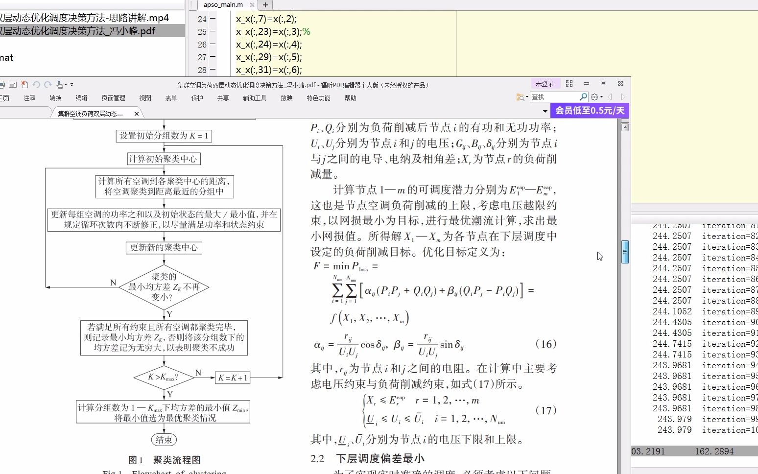
Task: Click the 设置初始分组数为 K=1 flowchart box
Action: click(x=164, y=136)
